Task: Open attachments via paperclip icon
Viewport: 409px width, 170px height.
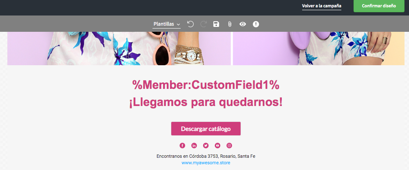Action: click(x=230, y=24)
